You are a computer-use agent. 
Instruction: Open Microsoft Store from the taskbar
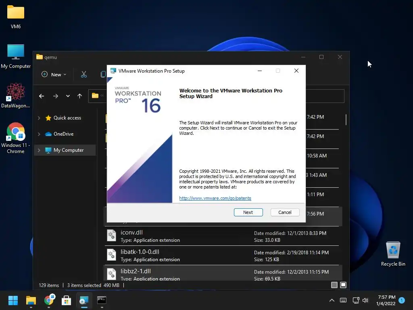coord(67,300)
